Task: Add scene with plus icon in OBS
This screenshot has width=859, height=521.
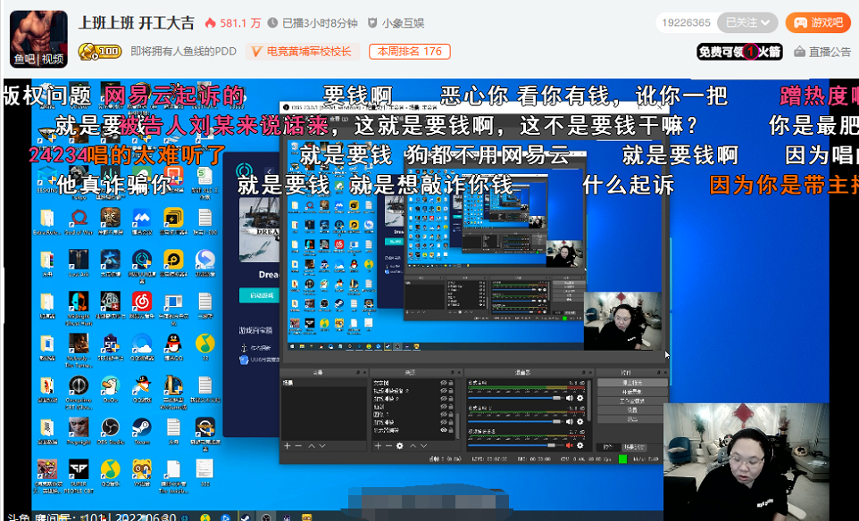Action: pyautogui.click(x=287, y=446)
